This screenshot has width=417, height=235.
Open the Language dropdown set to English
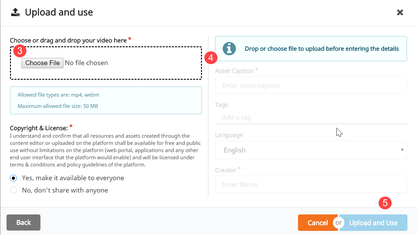pos(310,150)
